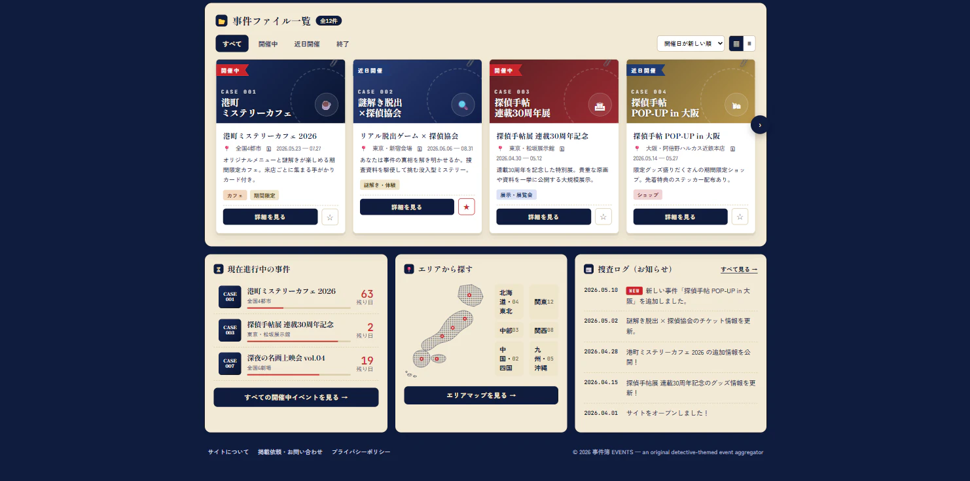Select the すべて filter tab
Image resolution: width=970 pixels, height=481 pixels.
point(232,44)
